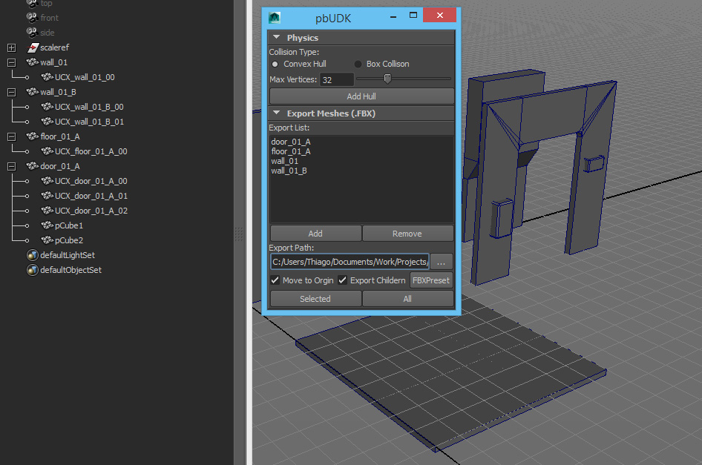Click the Add Hull button
Image resolution: width=702 pixels, height=465 pixels.
[361, 96]
